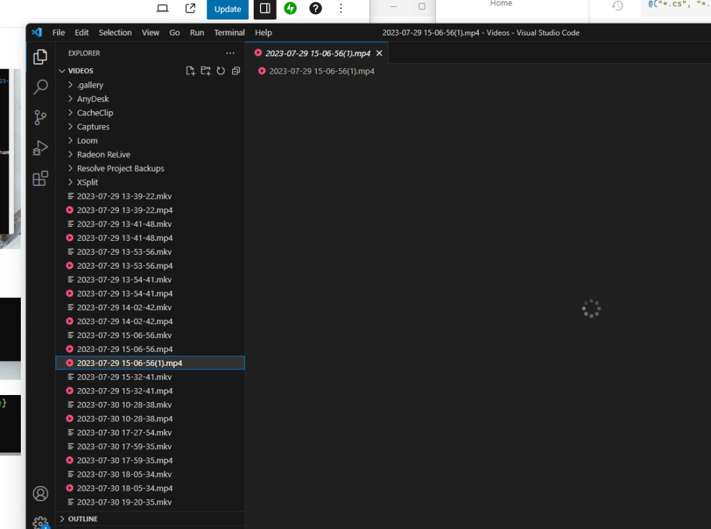Click the EXPLORER panel title

[x=84, y=53]
